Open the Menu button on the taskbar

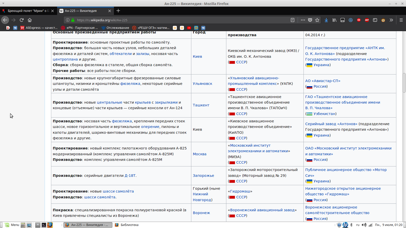tap(12, 225)
